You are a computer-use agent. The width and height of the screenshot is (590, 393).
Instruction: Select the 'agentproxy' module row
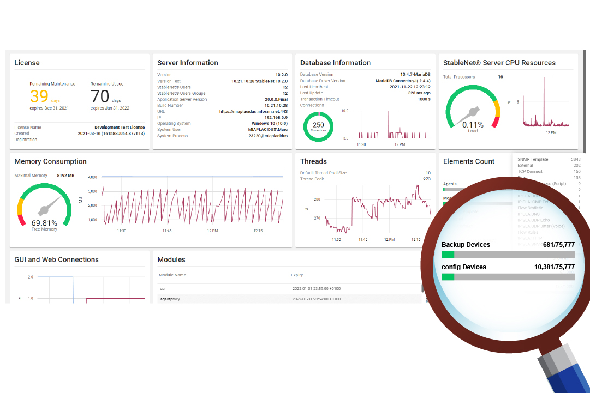[x=290, y=299]
